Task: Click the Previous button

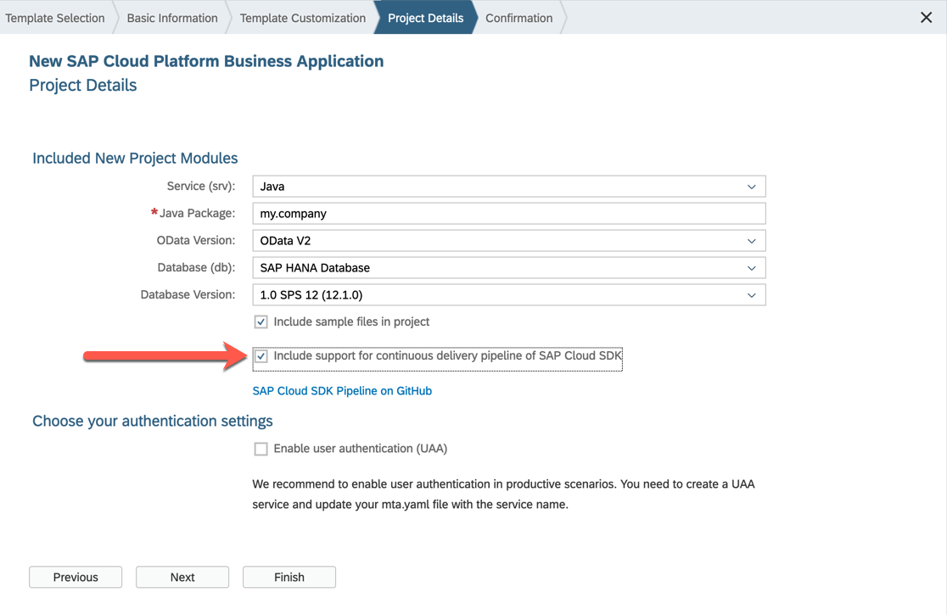Action: [x=76, y=577]
